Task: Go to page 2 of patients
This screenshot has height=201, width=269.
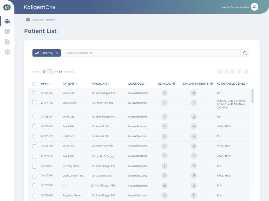Action: pyautogui.click(x=226, y=72)
